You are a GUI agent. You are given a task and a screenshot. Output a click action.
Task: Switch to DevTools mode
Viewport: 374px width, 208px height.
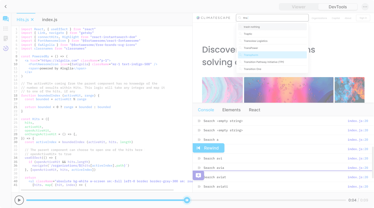[338, 7]
